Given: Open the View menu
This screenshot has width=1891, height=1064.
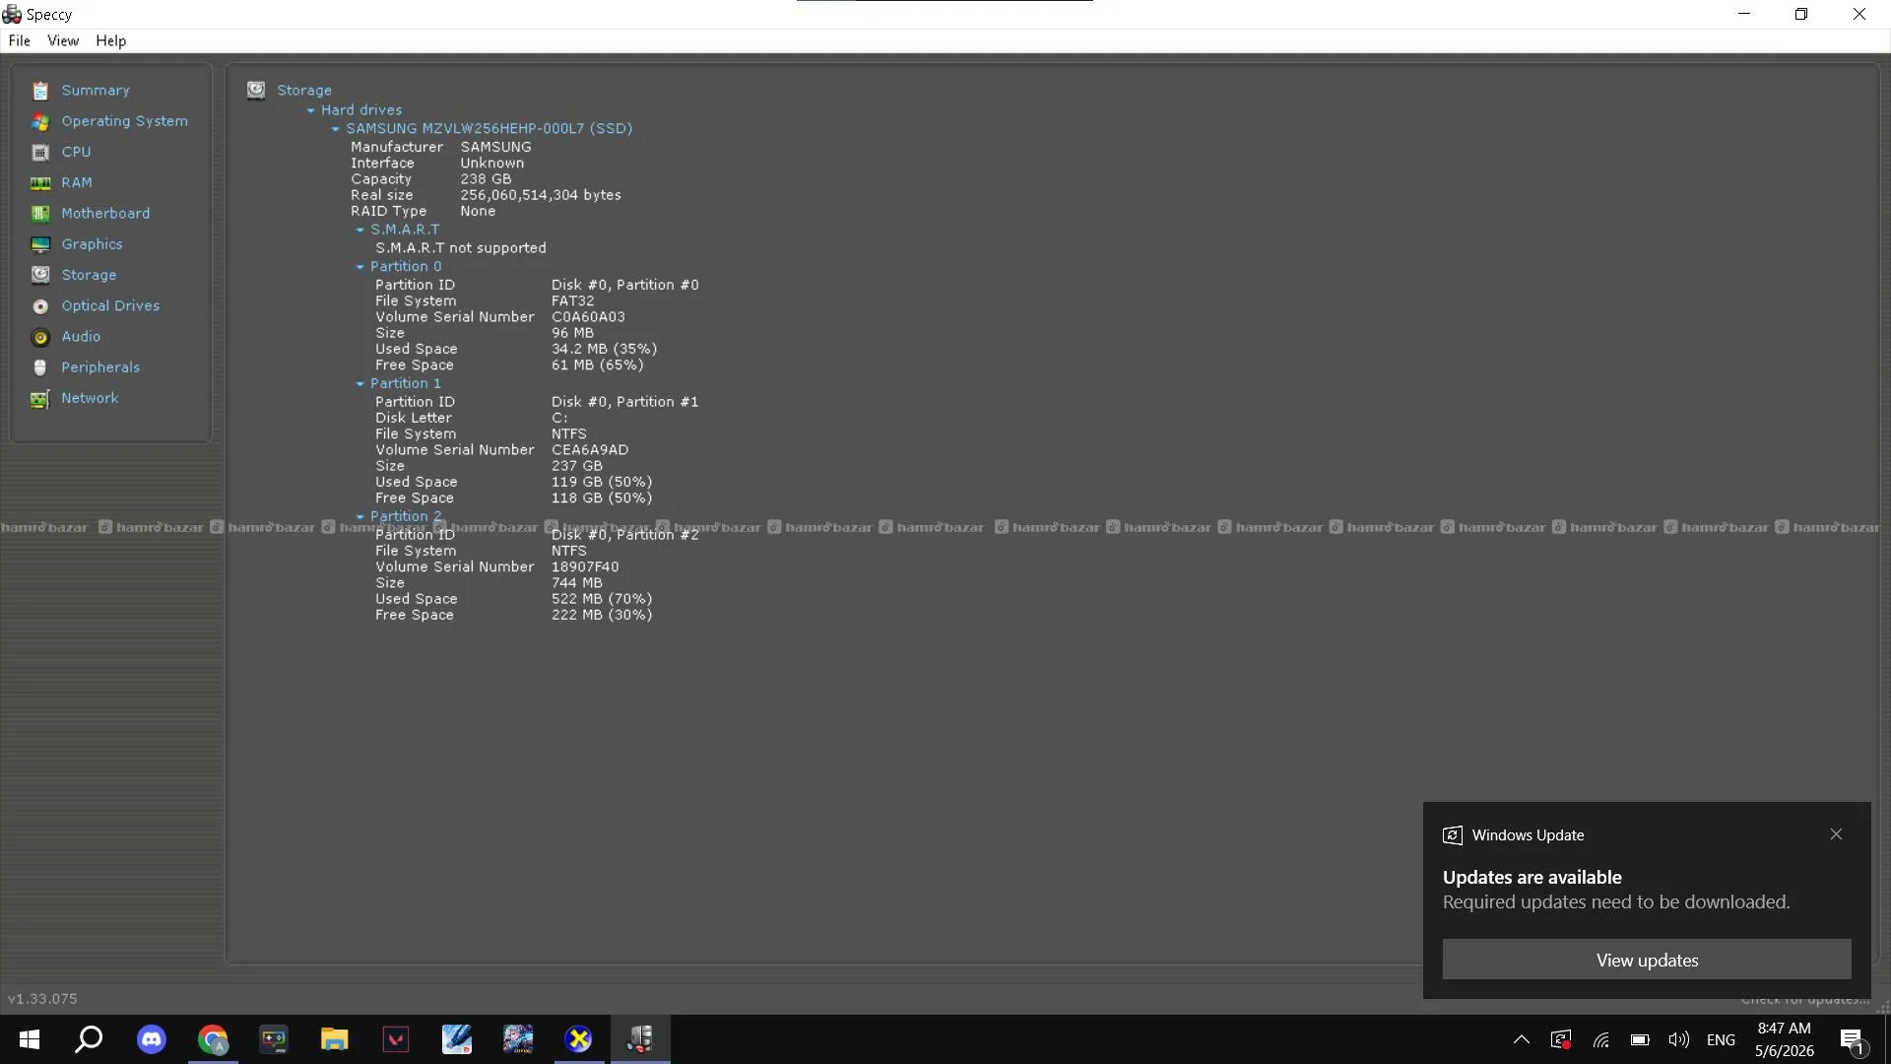Looking at the screenshot, I should tap(63, 41).
